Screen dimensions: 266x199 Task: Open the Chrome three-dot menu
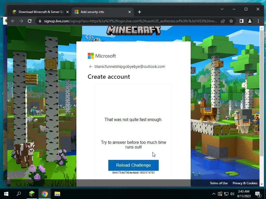pyautogui.click(x=258, y=21)
